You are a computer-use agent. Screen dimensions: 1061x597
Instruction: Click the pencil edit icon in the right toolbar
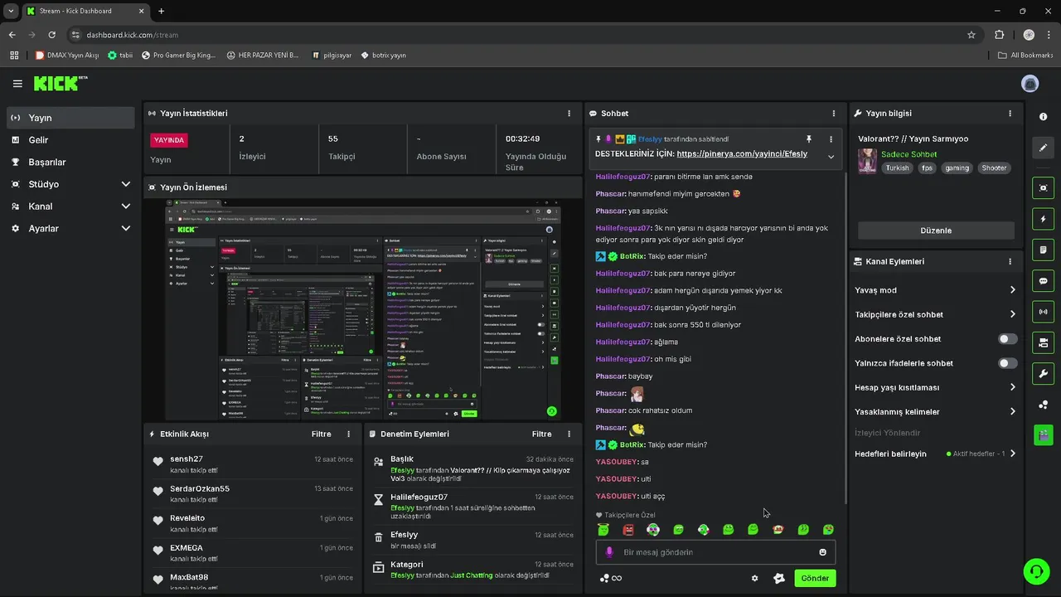pos(1043,148)
